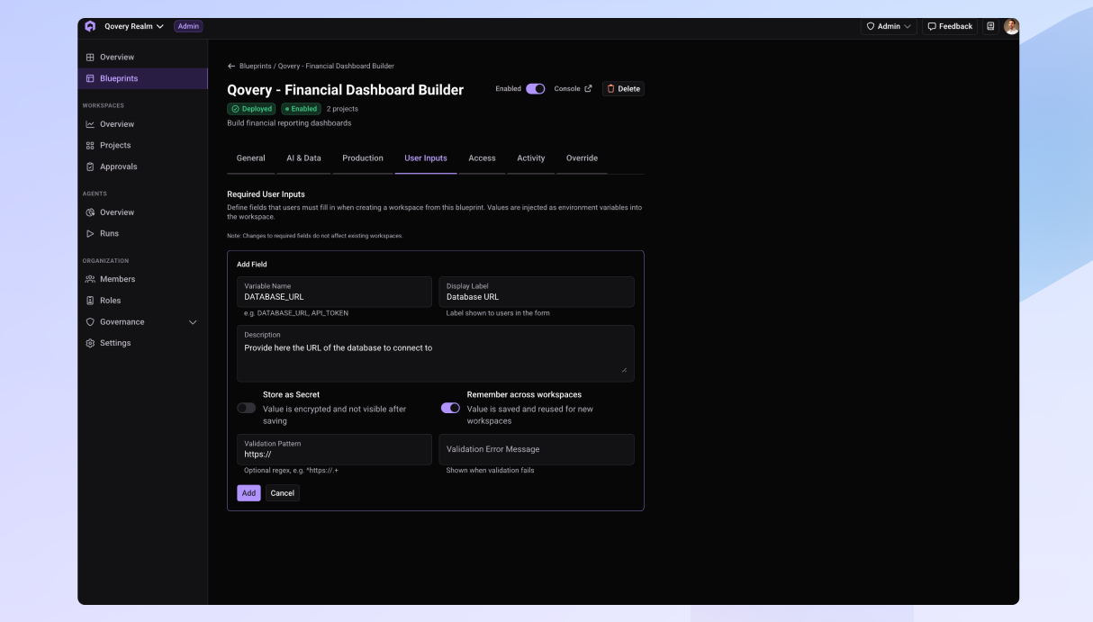Open Runs in the sidebar
The height and width of the screenshot is (622, 1093).
[142, 233]
